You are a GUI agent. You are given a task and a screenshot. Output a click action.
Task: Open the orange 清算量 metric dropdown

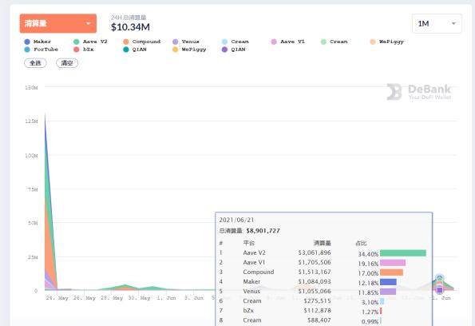58,23
